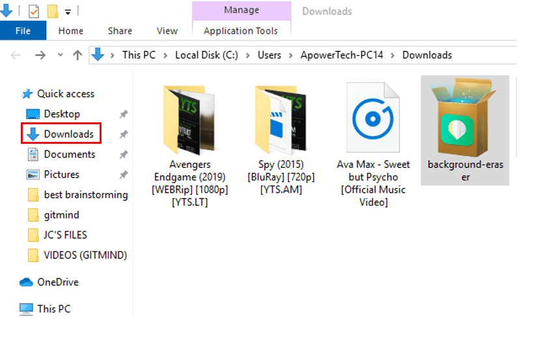Viewport: 550px width, 354px height.
Task: Open the File menu
Action: pyautogui.click(x=23, y=31)
